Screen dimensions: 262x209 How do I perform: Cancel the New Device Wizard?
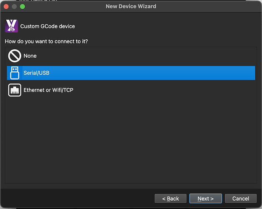click(x=241, y=199)
